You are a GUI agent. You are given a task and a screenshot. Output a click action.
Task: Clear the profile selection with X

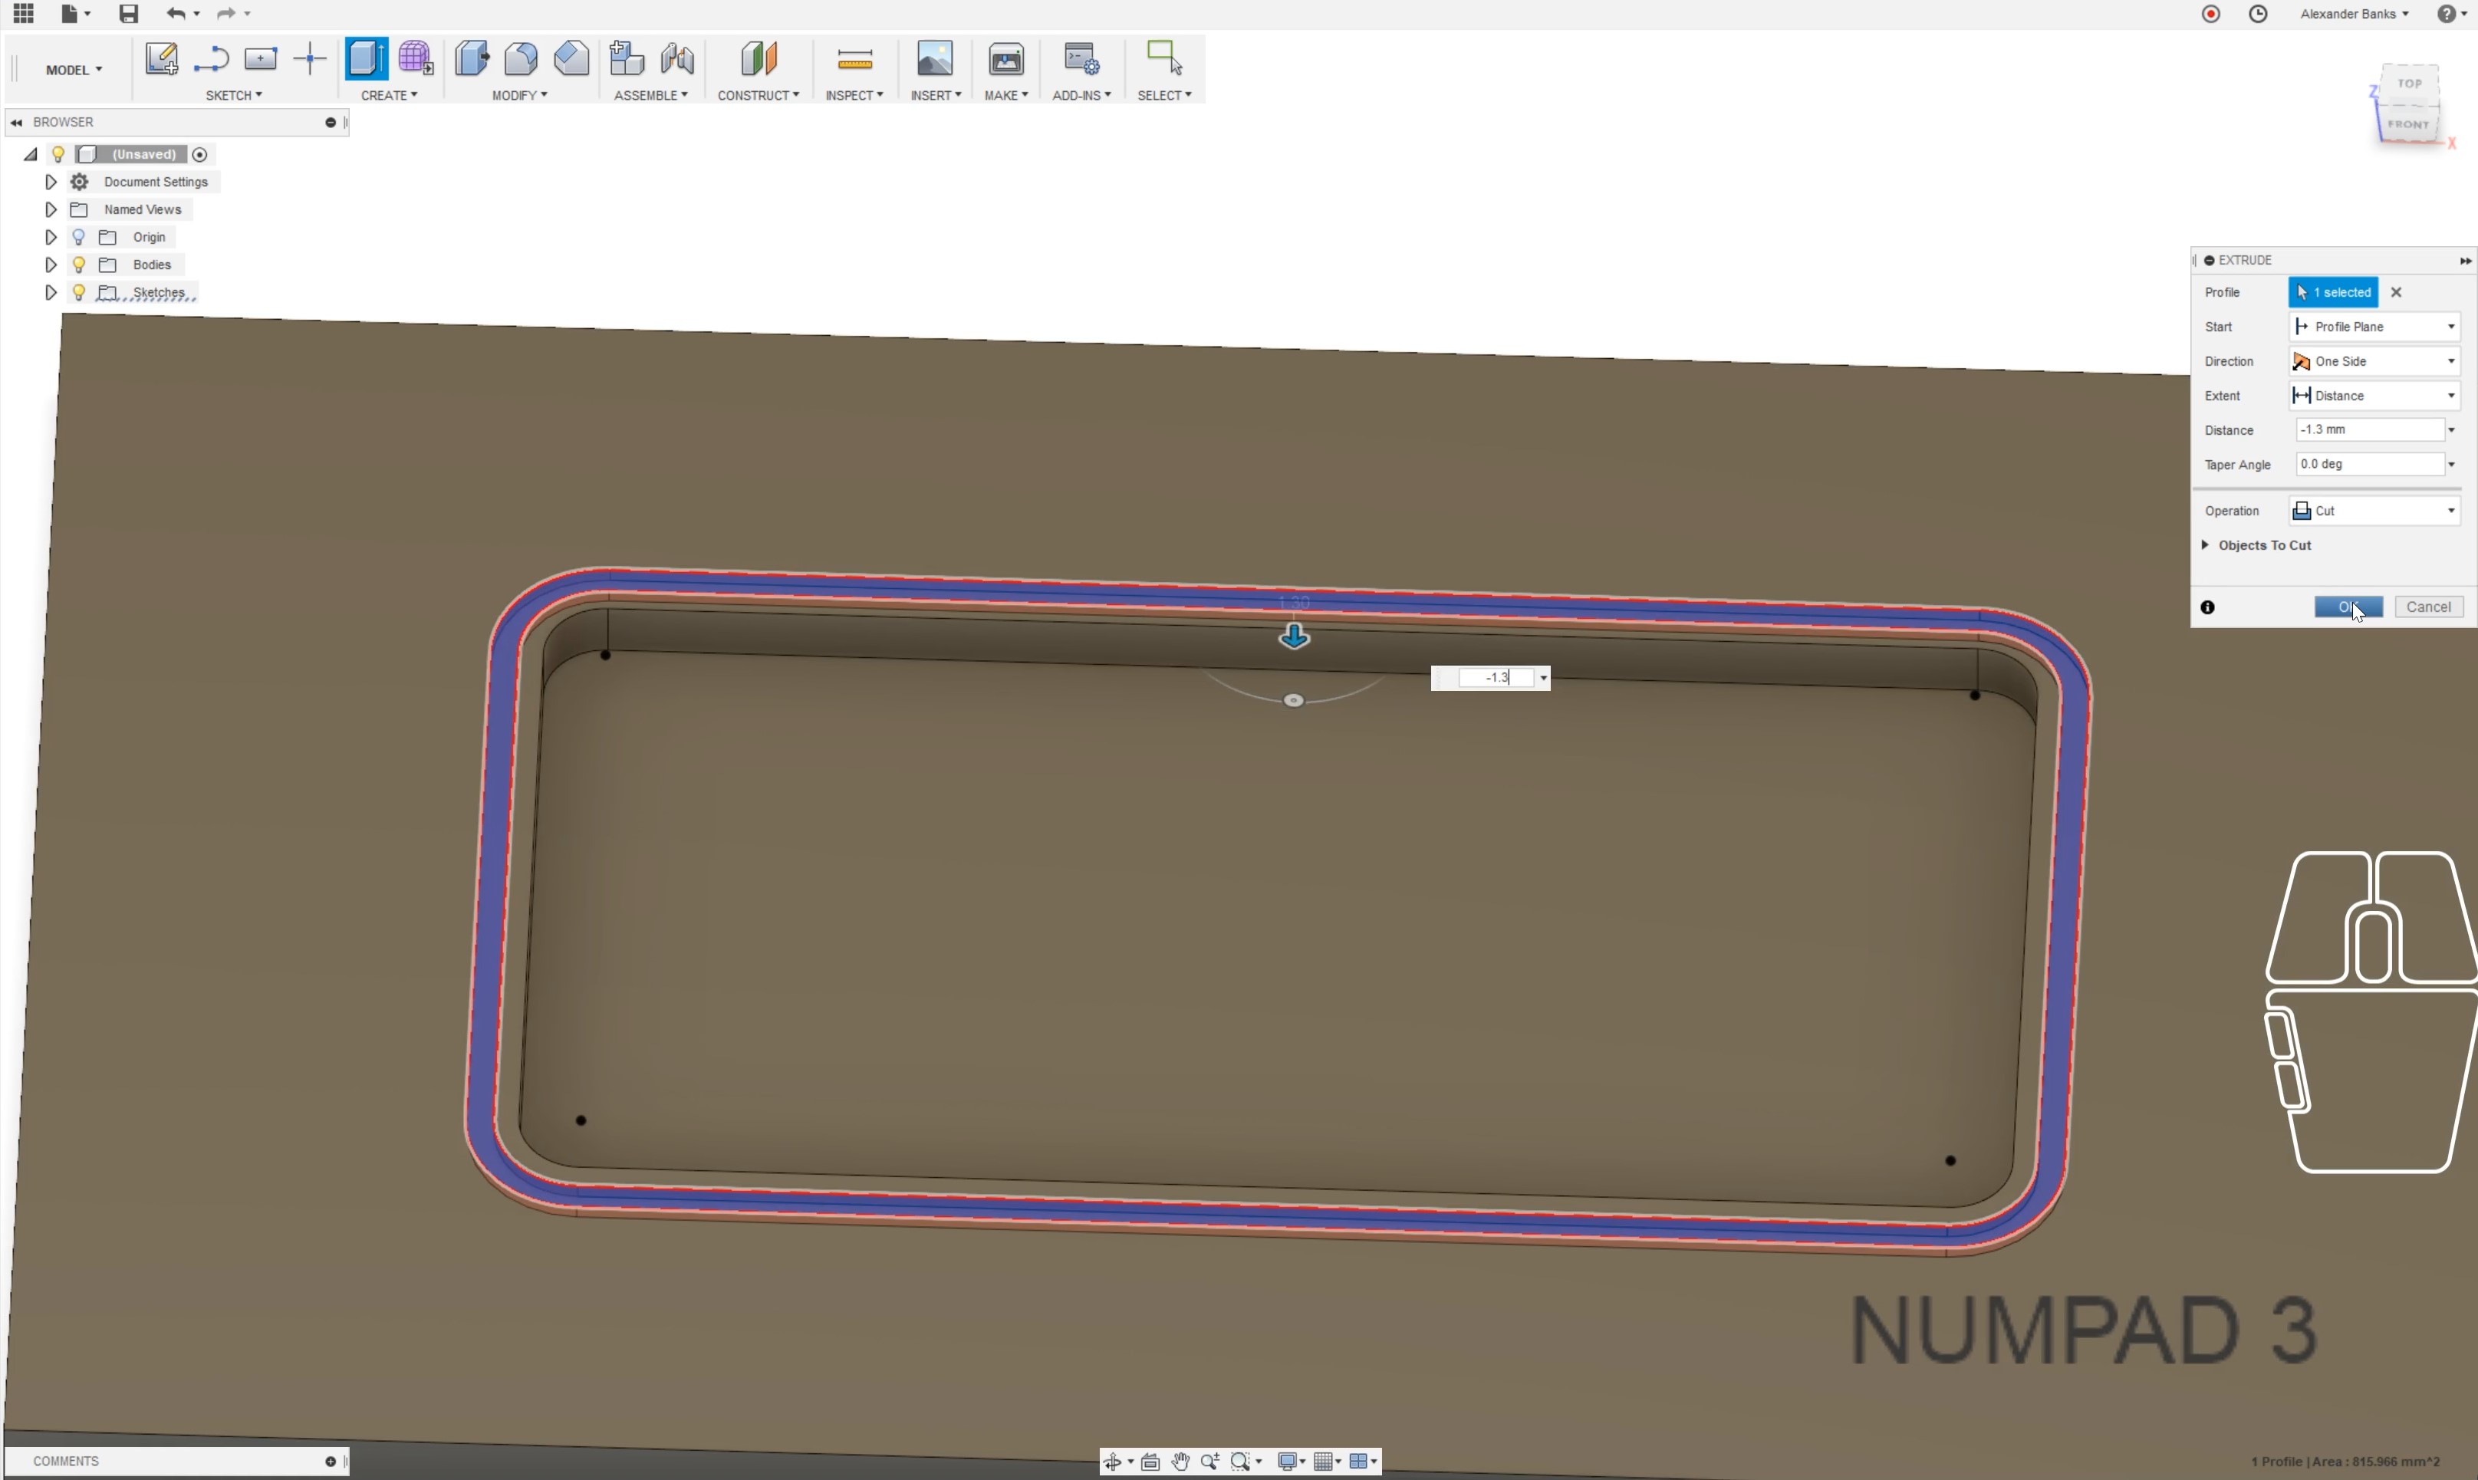[x=2395, y=292]
